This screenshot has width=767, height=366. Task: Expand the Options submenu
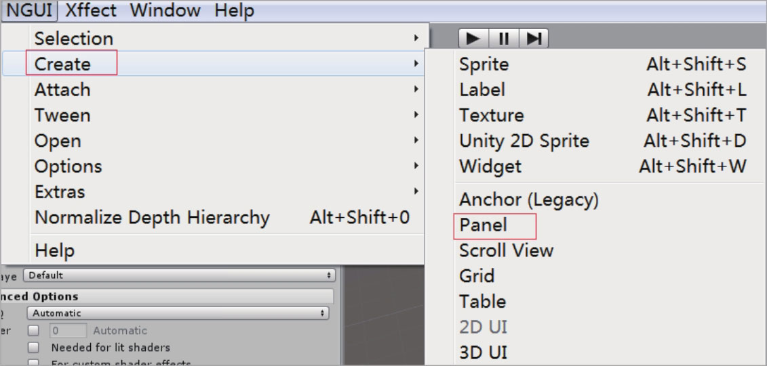pos(214,166)
